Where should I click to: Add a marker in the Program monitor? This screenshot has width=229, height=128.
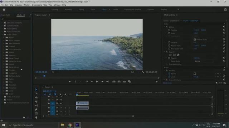pos(70,81)
